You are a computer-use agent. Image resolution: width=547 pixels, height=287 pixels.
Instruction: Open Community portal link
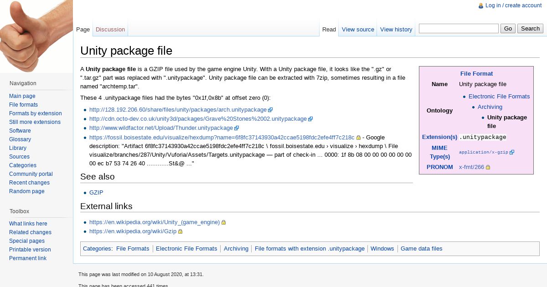click(31, 174)
